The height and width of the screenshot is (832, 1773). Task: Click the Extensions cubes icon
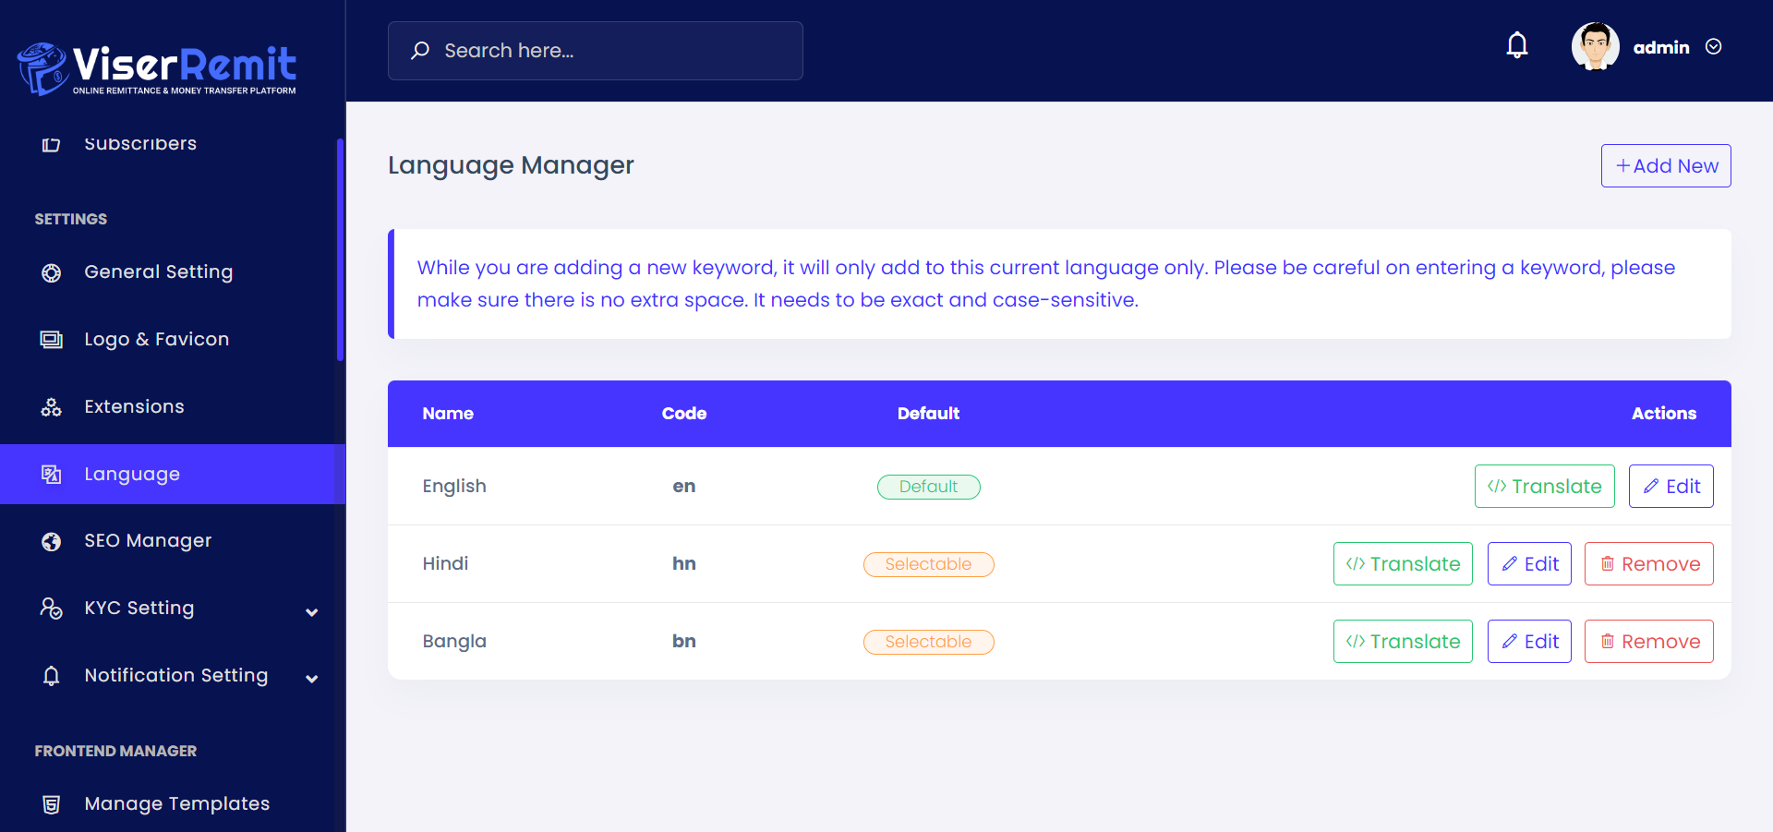(x=52, y=407)
